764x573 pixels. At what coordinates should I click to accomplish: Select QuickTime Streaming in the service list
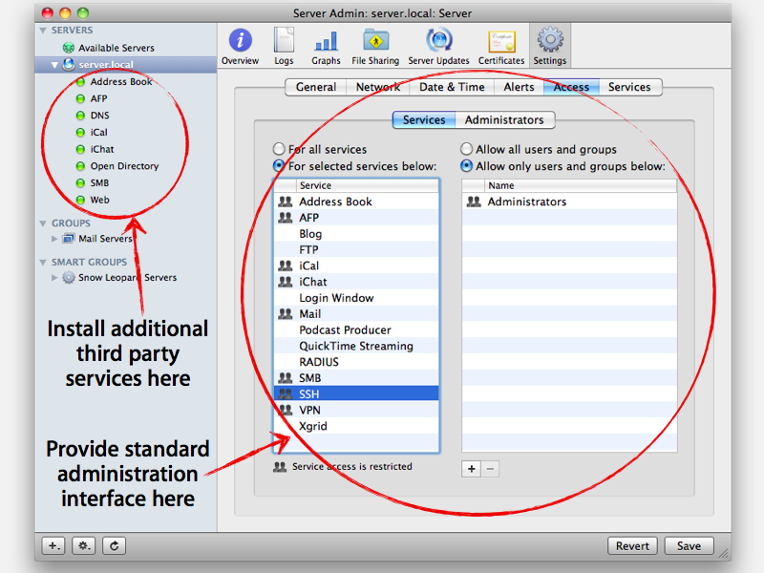pos(356,346)
